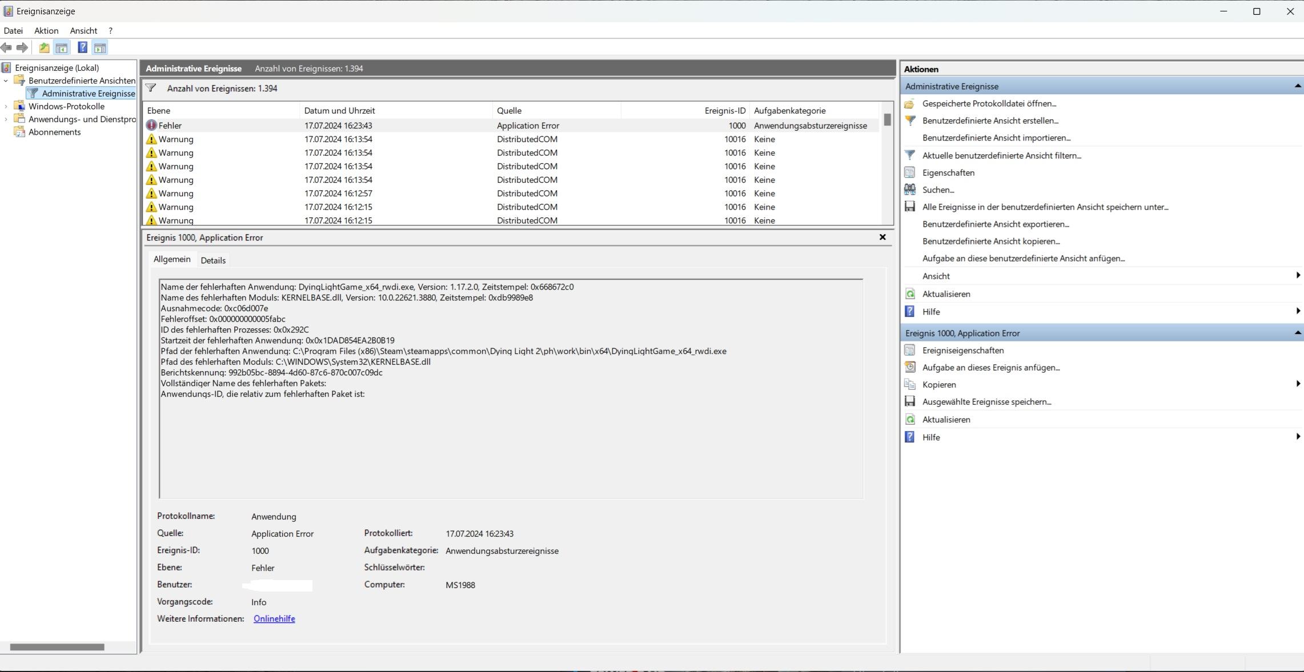Select Ereignisanzeige (Lokal) root node
This screenshot has height=672, width=1304.
point(57,67)
